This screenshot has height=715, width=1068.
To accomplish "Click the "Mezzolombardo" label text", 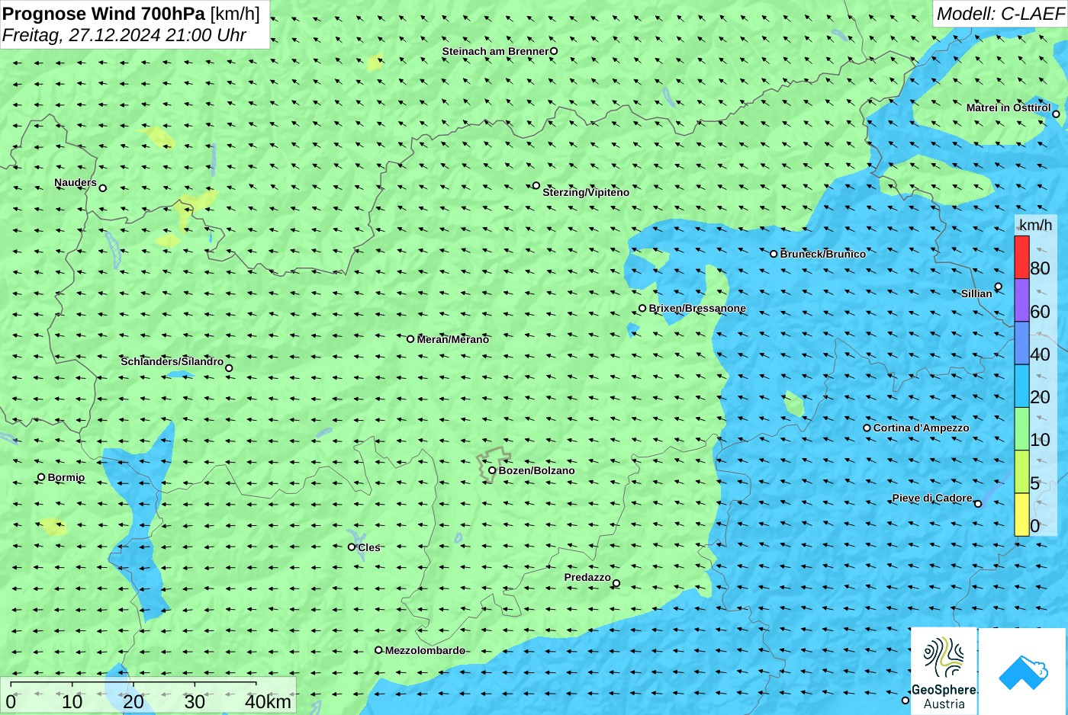I will coord(425,650).
